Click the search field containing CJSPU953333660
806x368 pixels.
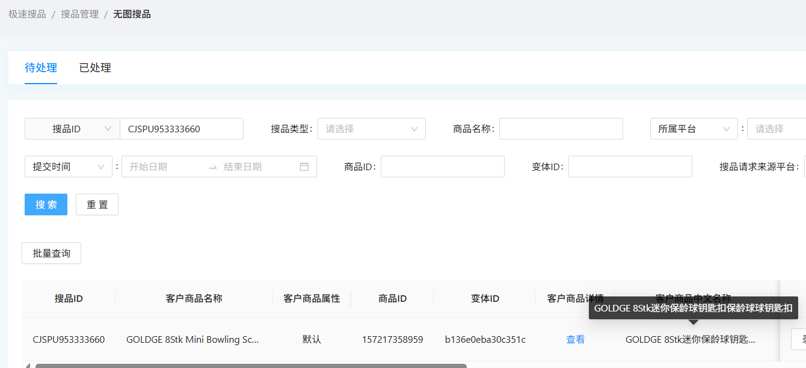181,129
